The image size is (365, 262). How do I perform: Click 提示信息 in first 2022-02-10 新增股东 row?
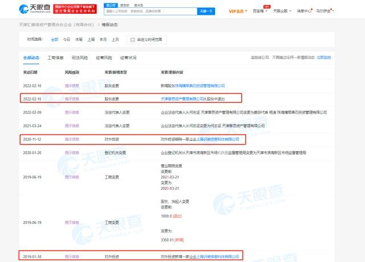coord(72,86)
